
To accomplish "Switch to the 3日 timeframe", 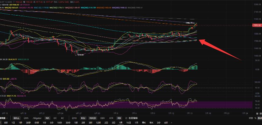I will (113, 123).
